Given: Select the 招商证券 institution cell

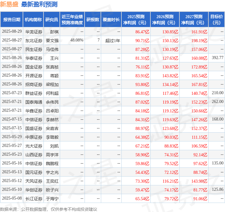Looking at the screenshot, I should coord(34,84).
